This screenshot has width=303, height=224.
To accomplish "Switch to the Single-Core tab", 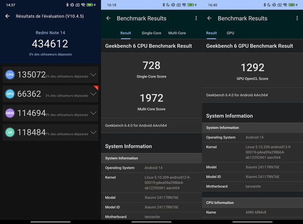I will 151,33.
